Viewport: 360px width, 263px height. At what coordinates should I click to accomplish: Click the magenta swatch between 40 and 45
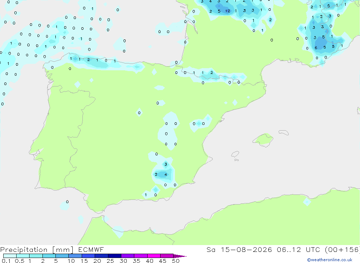[x=154, y=256]
